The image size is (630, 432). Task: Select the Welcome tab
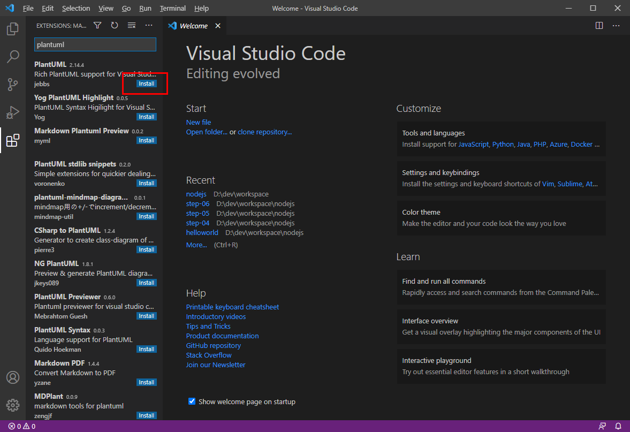pyautogui.click(x=193, y=25)
